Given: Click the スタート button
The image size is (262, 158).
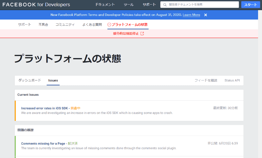Looking at the screenshot, I should click(251, 5).
